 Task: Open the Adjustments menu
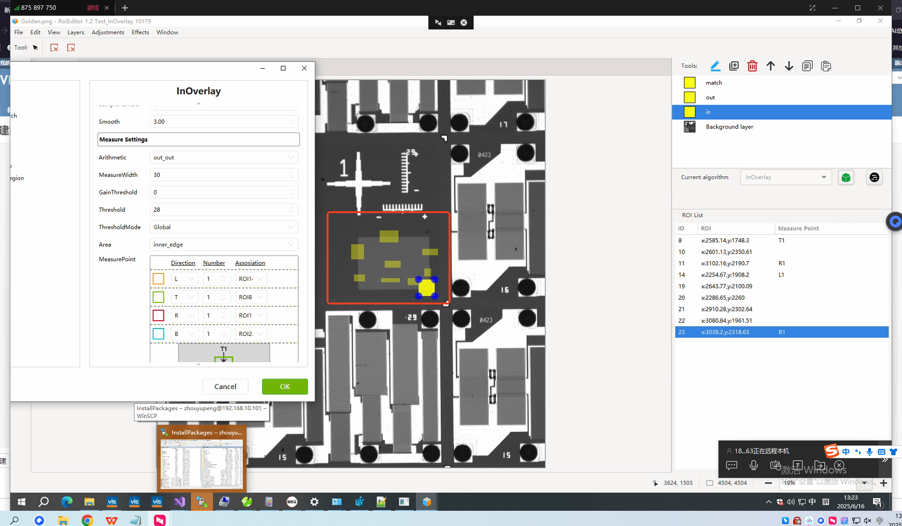pyautogui.click(x=108, y=32)
